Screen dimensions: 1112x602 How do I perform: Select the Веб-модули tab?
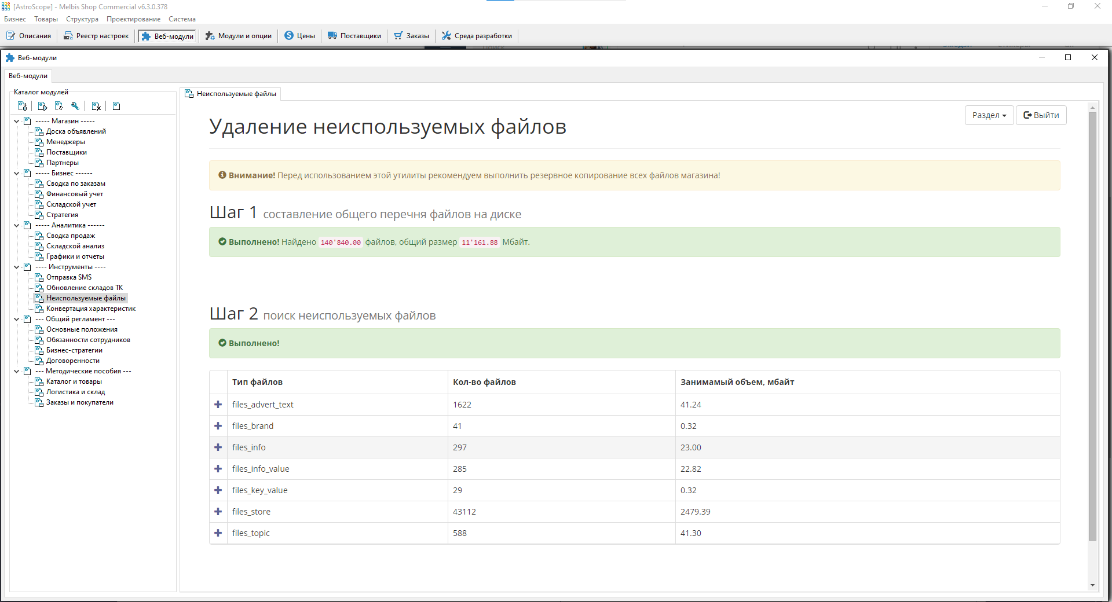(x=28, y=76)
